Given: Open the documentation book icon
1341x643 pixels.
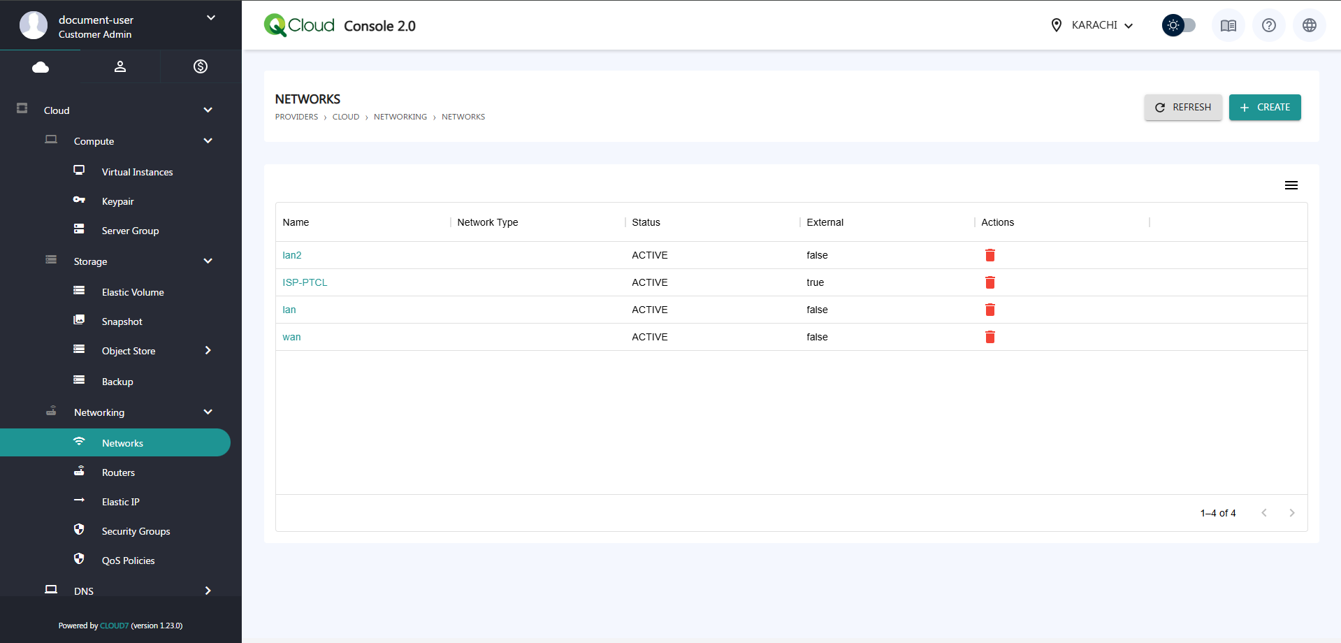Looking at the screenshot, I should click(1228, 26).
